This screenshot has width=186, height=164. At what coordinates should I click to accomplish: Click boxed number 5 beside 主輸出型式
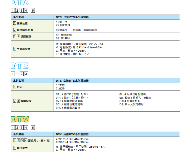click(x=15, y=49)
